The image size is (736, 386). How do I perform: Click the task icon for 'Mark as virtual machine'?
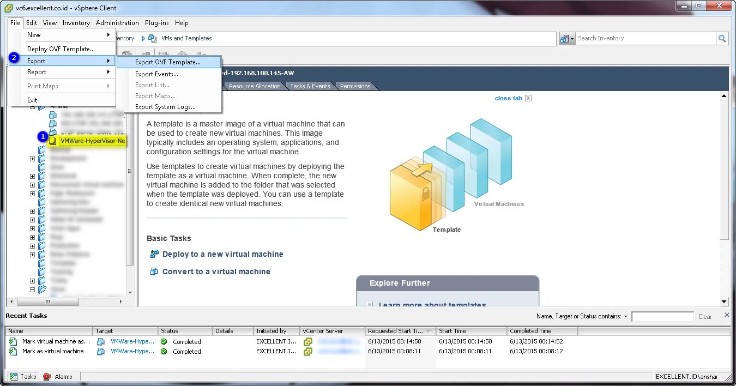(x=13, y=352)
